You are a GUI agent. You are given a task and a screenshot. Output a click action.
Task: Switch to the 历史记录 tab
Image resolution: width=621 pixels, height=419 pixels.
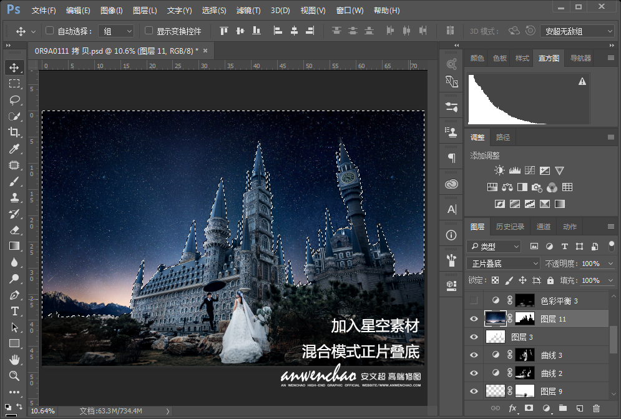pyautogui.click(x=510, y=226)
